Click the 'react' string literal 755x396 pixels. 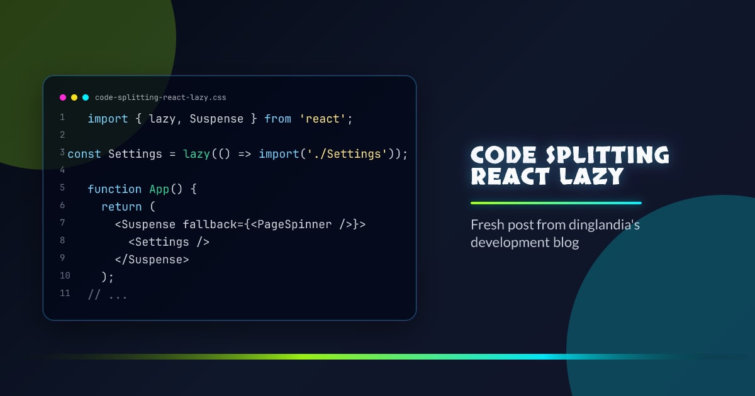tap(323, 119)
